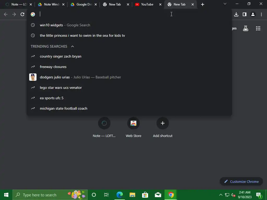Open the Google apps grid

point(258,28)
